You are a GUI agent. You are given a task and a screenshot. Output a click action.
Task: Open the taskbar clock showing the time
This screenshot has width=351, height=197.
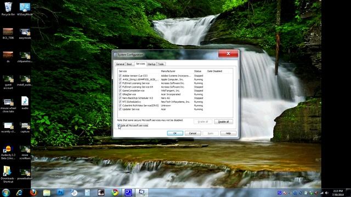(338, 193)
